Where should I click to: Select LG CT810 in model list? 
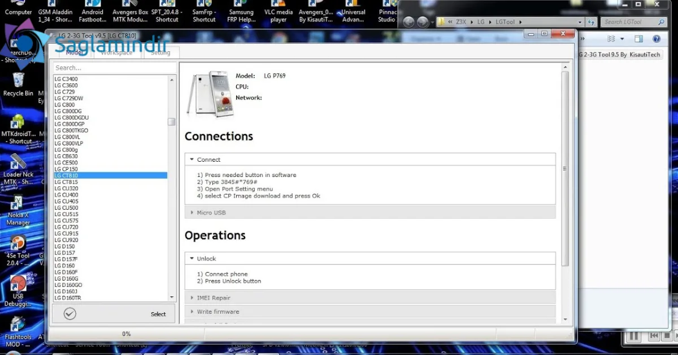110,175
